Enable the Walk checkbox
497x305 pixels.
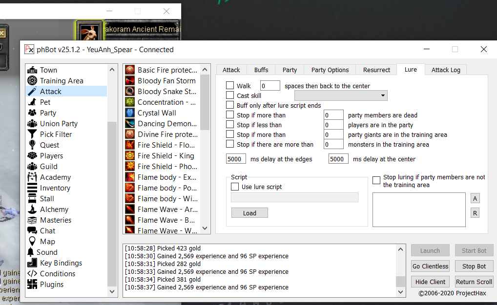pos(230,86)
